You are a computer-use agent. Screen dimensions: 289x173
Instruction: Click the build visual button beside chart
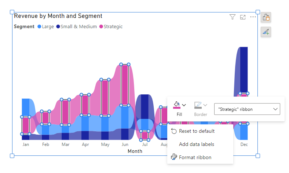[266, 17]
